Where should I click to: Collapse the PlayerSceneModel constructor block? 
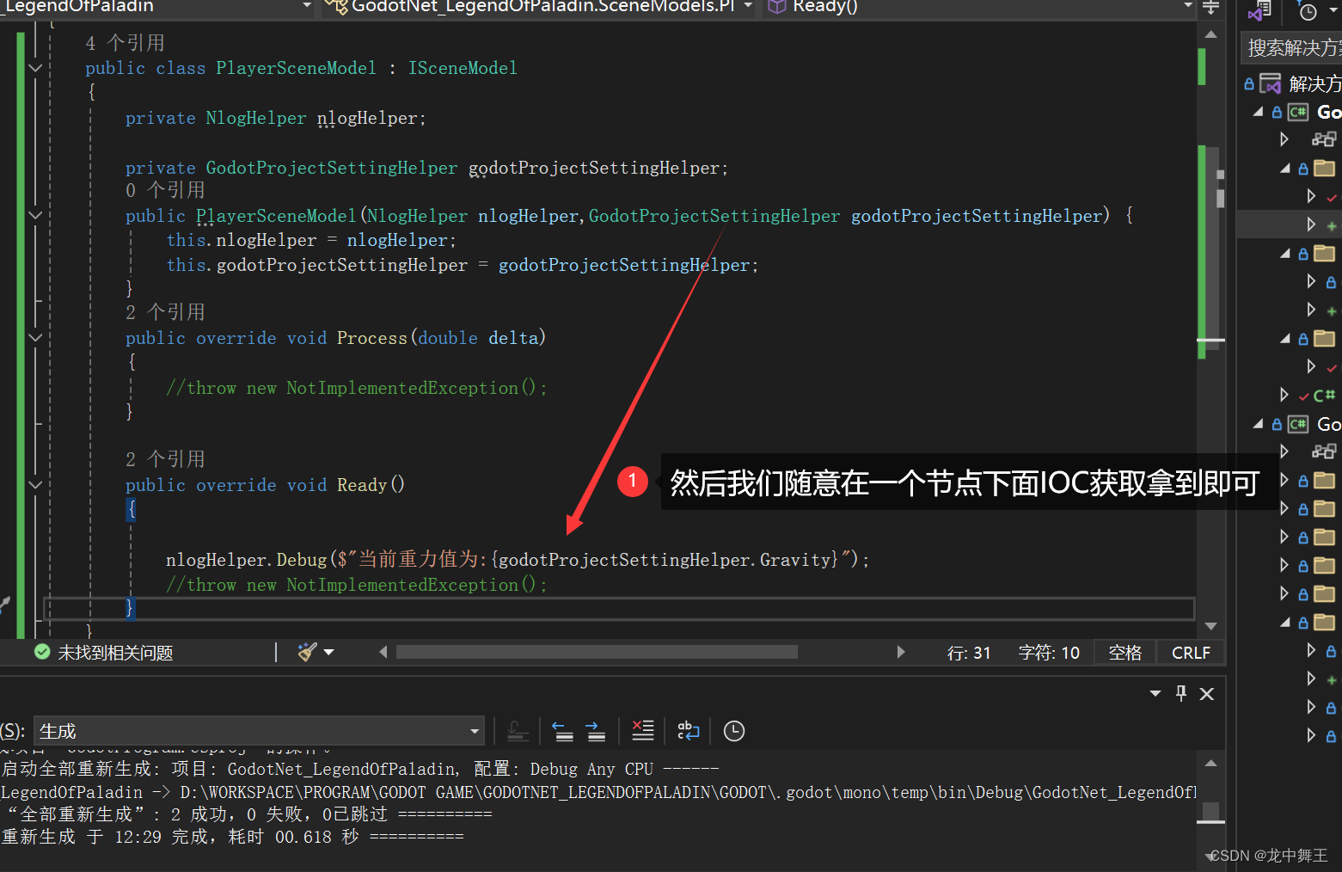(x=35, y=216)
